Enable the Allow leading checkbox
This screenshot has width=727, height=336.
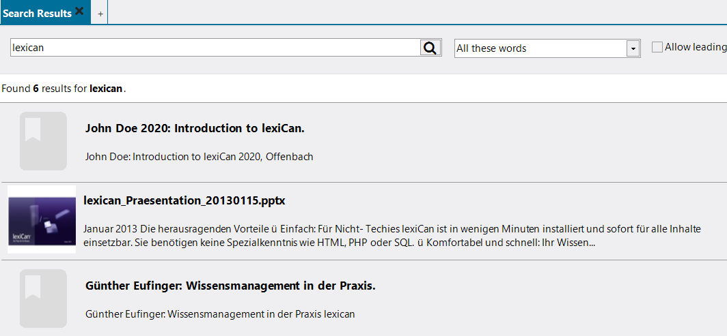pos(657,47)
